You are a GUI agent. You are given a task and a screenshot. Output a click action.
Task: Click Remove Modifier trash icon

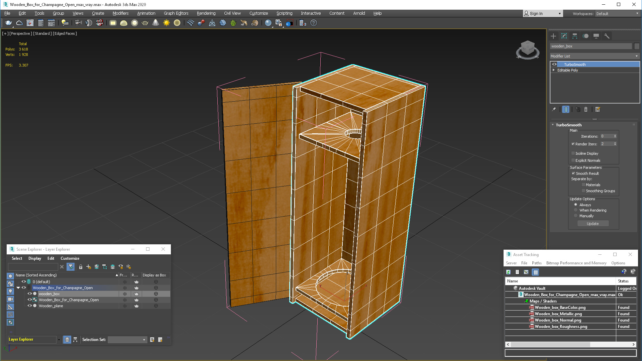coord(586,109)
